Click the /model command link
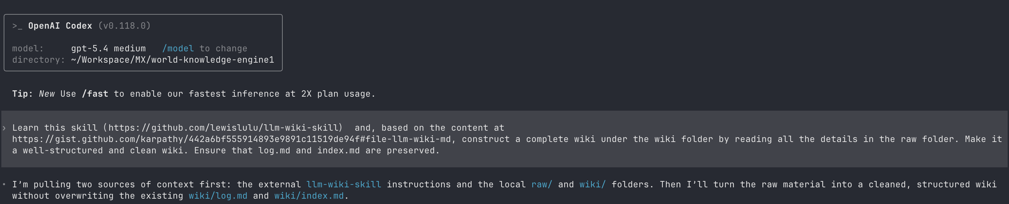 [178, 49]
